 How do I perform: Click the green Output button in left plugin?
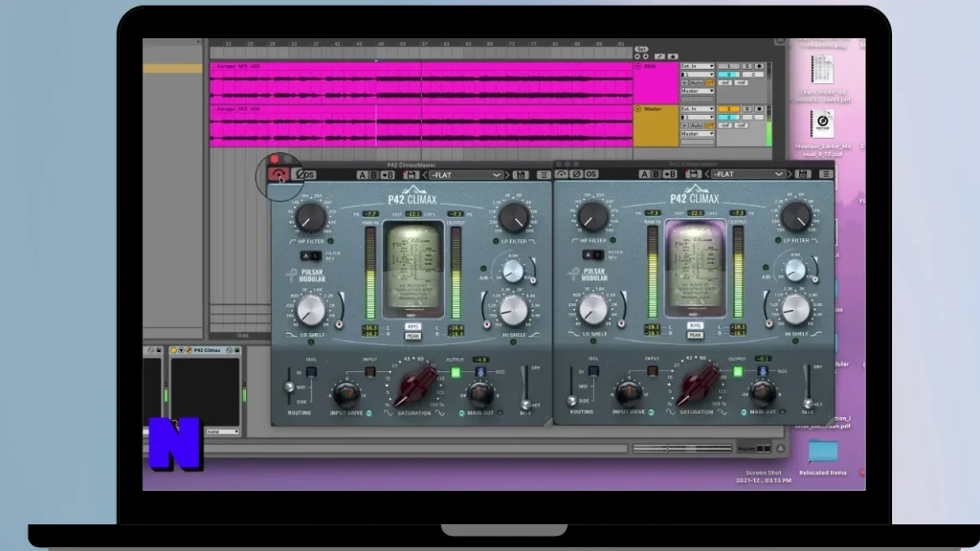tap(456, 372)
